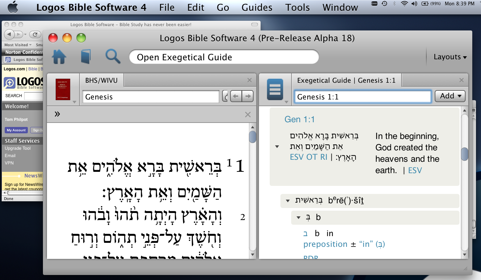Click the Gen 1:1 link
This screenshot has height=280, width=481.
point(300,119)
